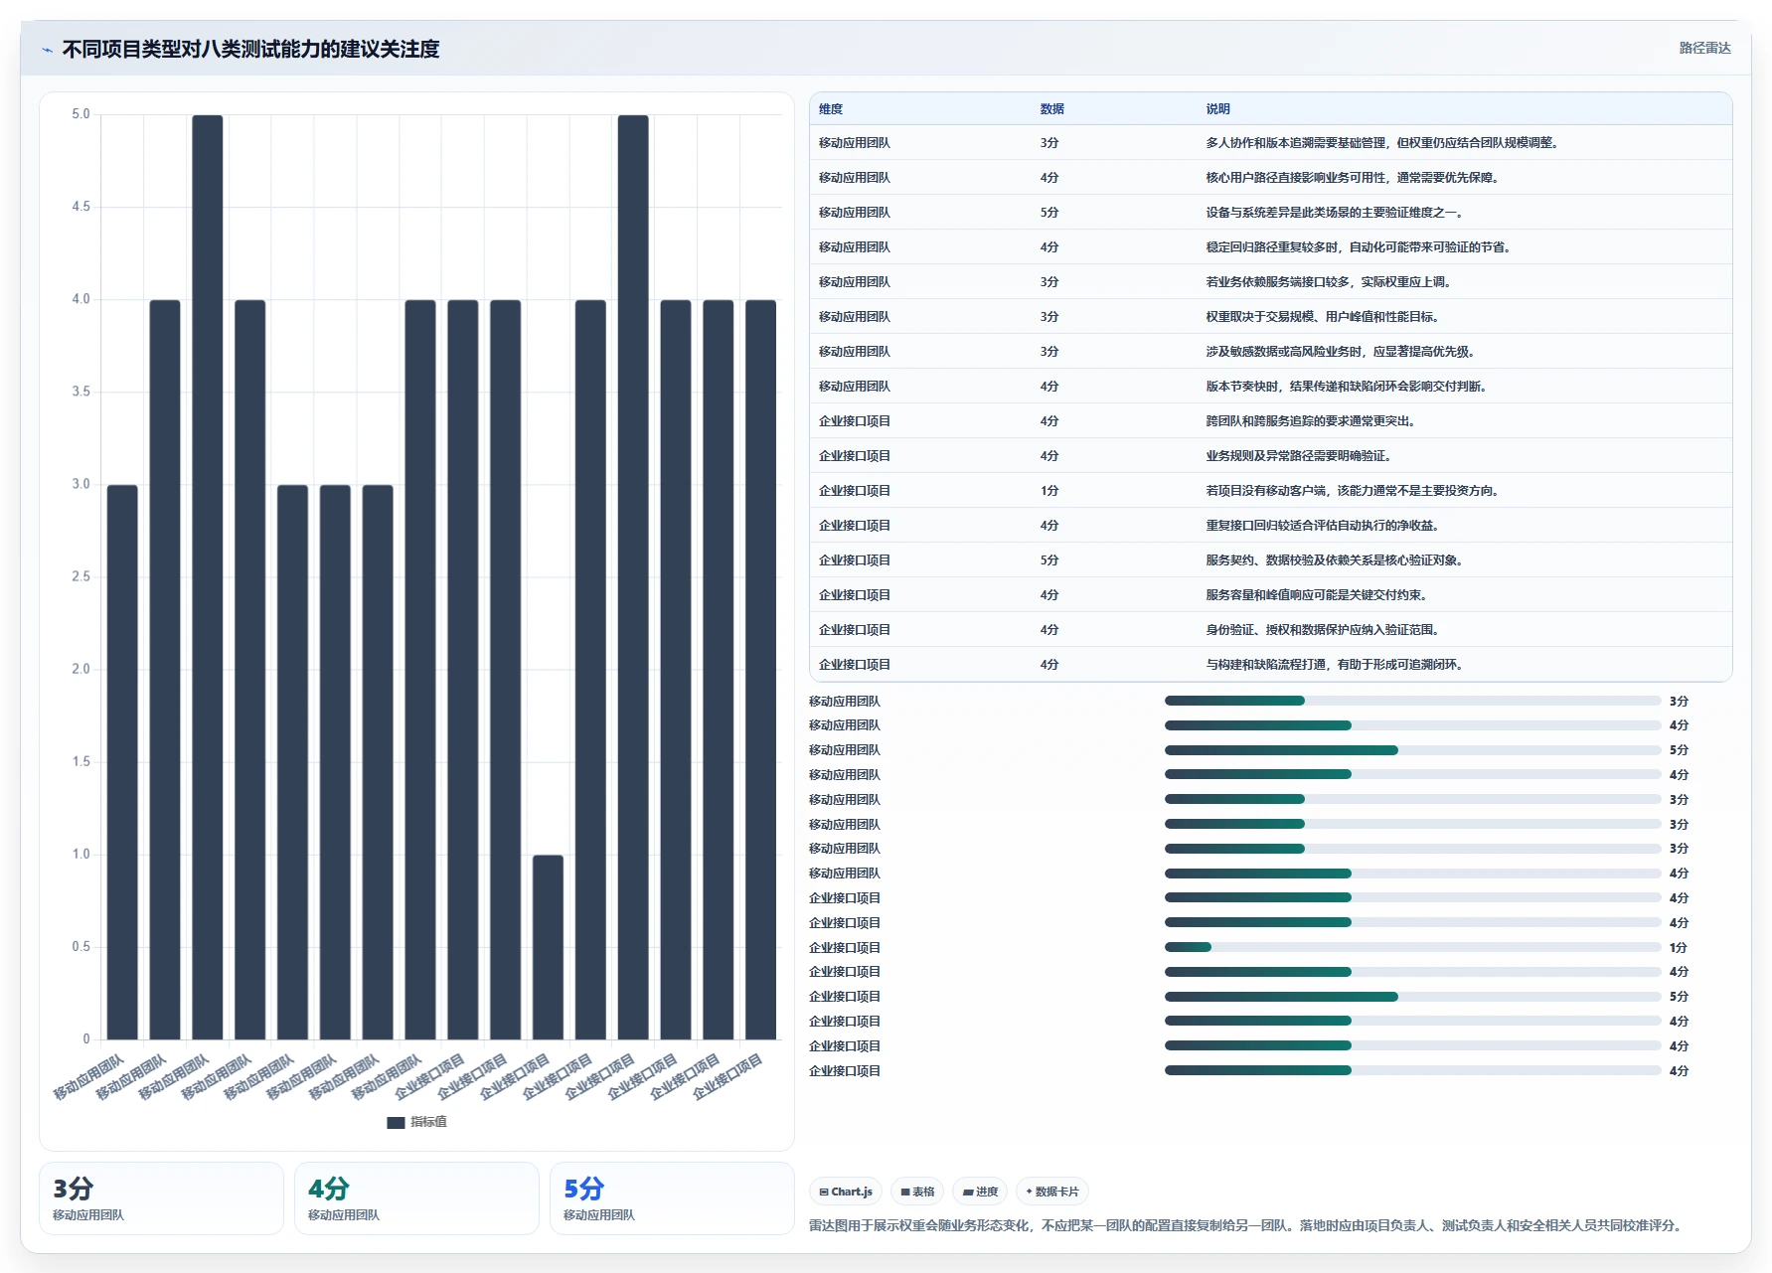The image size is (1772, 1273).
Task: Click the 企业接口项目 progress bar showing 1分
Action: pyautogui.click(x=1412, y=947)
